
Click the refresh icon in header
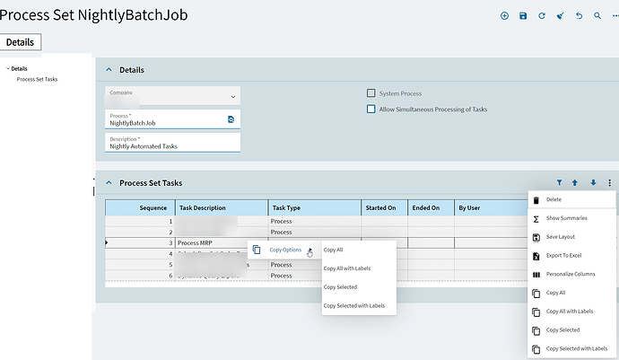[x=542, y=15]
